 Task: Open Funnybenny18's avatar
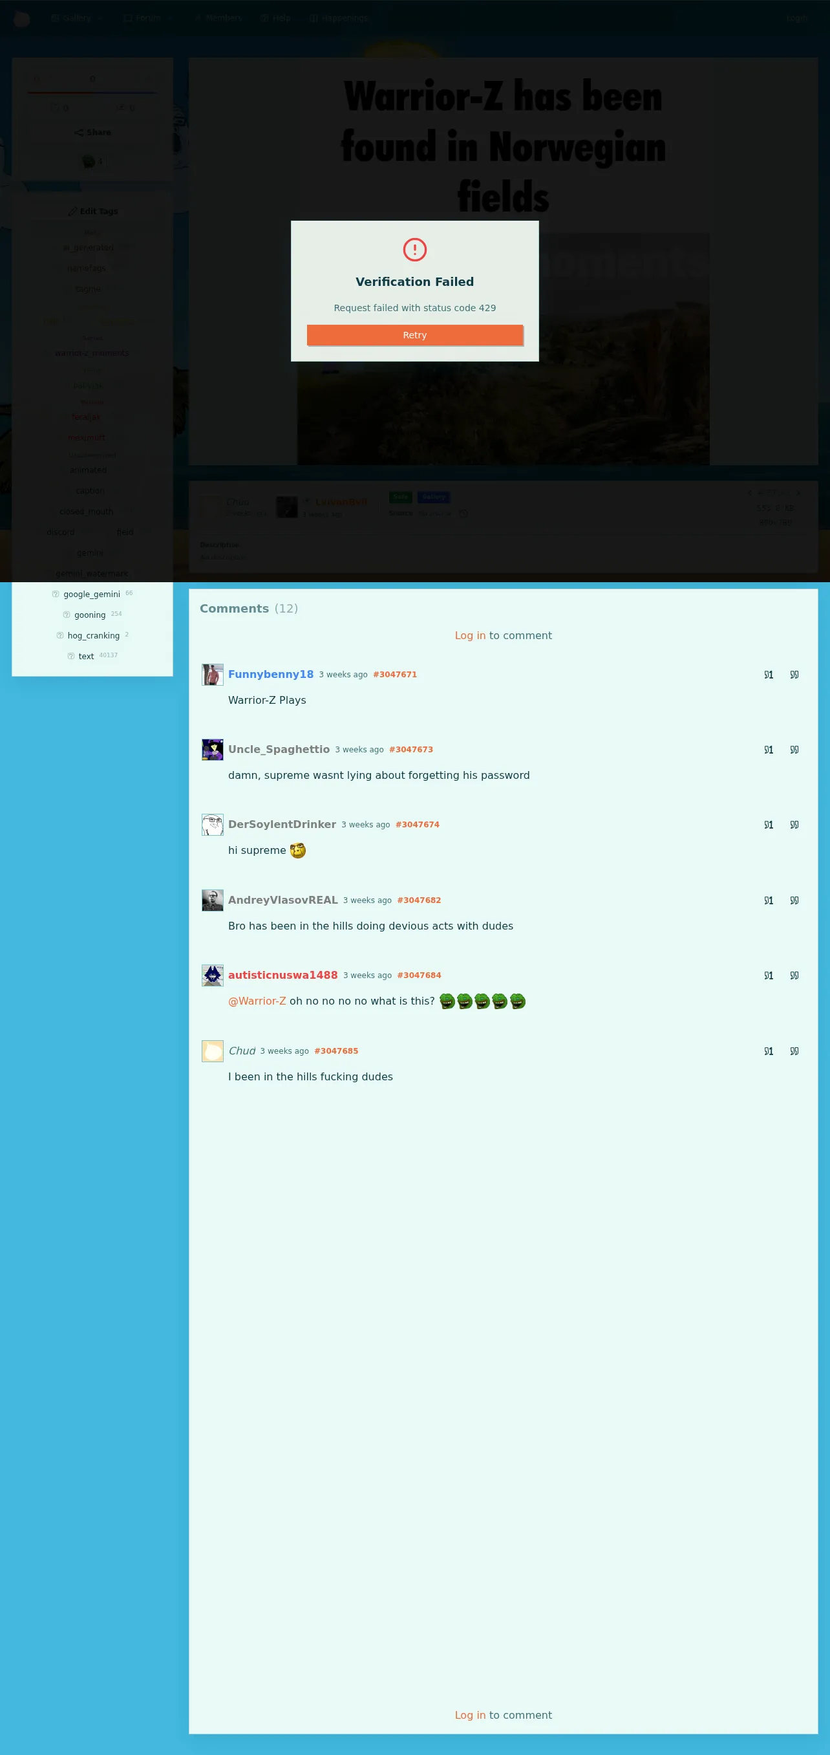pos(213,675)
